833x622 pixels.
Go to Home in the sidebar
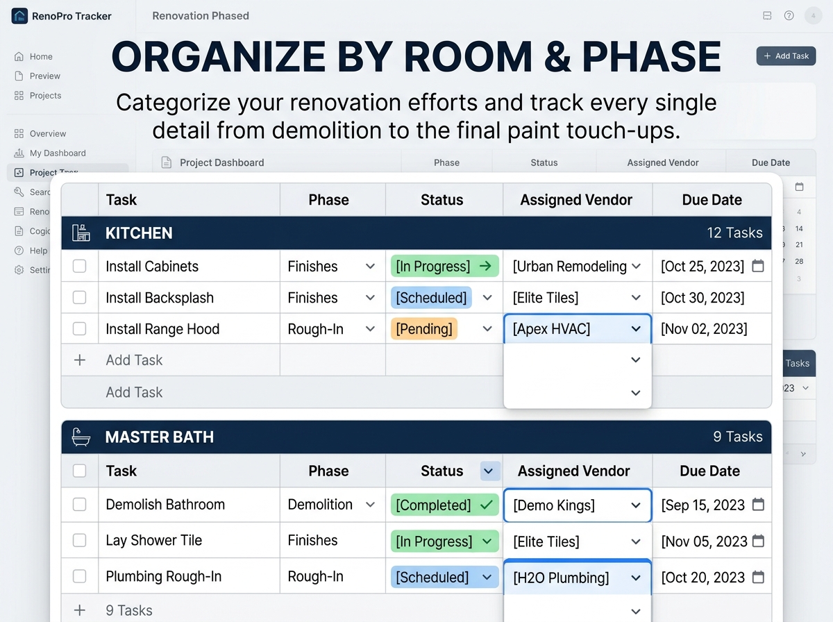pos(40,57)
